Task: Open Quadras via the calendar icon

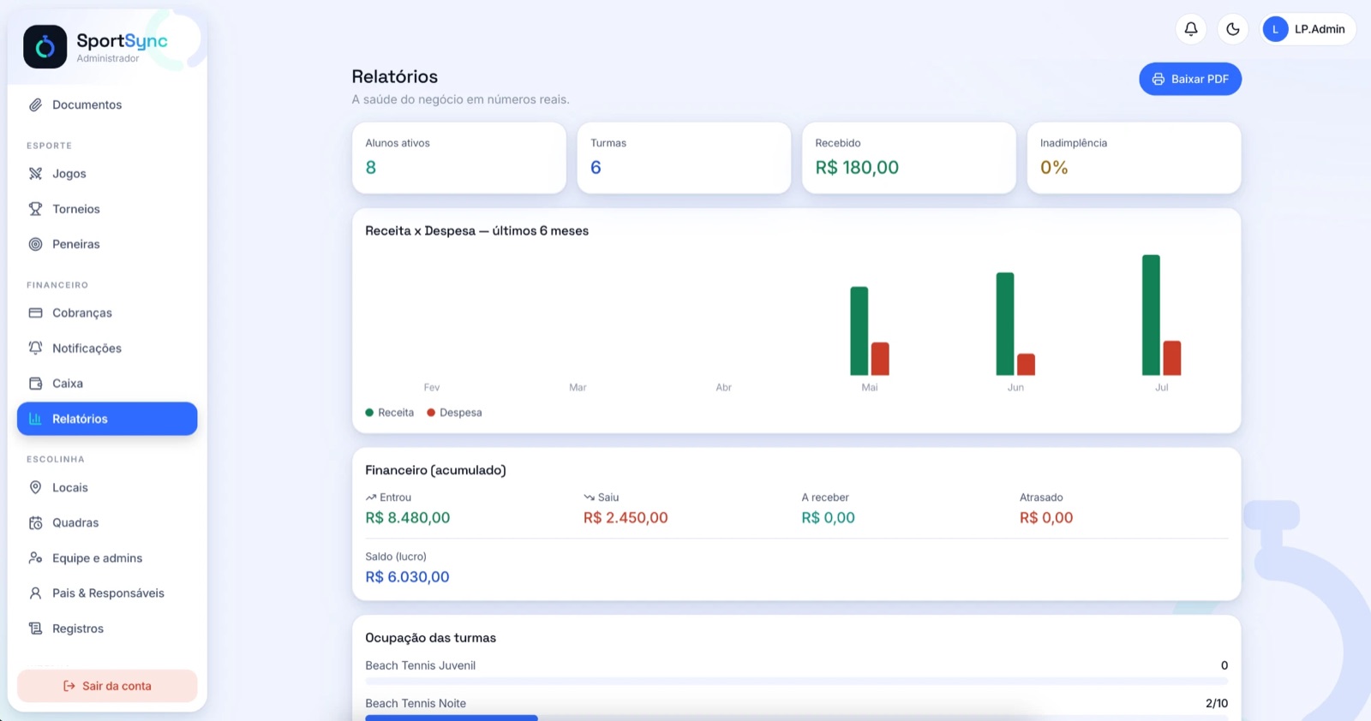Action: (35, 523)
